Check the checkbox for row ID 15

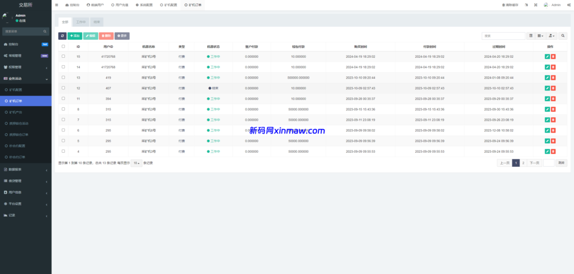63,56
